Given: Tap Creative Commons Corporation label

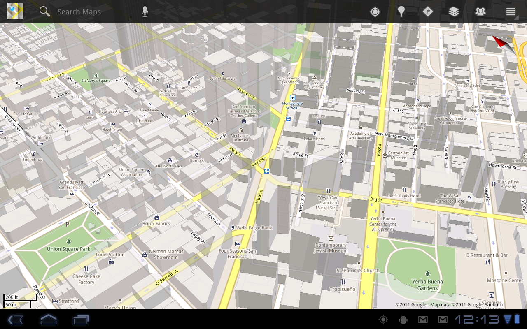Looking at the screenshot, I should click(450, 120).
